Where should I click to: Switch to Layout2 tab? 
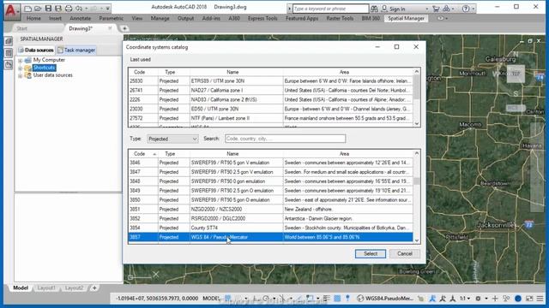75,288
